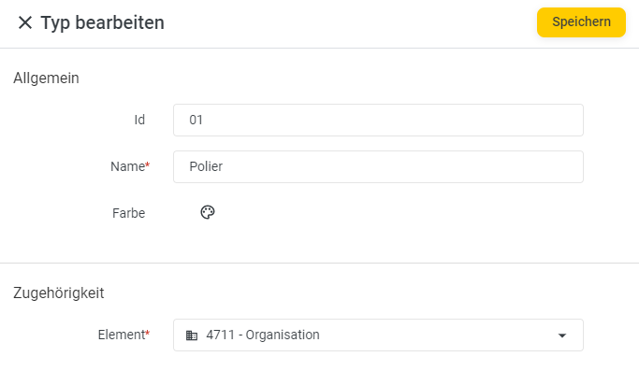The image size is (639, 371).
Task: Open the 4711 - Organisation combo box
Action: pyautogui.click(x=378, y=335)
